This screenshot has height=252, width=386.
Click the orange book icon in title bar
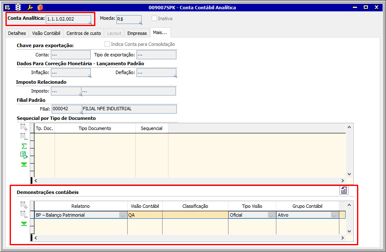(40, 7)
